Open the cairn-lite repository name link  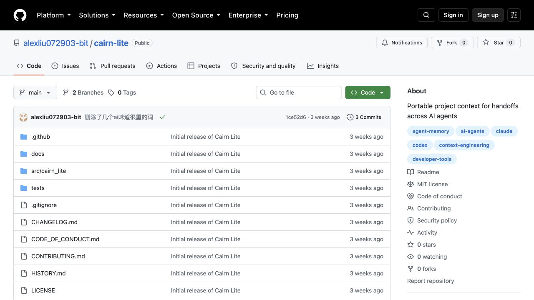click(x=111, y=43)
